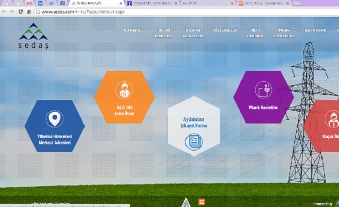Screen dimensions: 339x207
Task: Click the browser home icon
Action: click(x=29, y=12)
